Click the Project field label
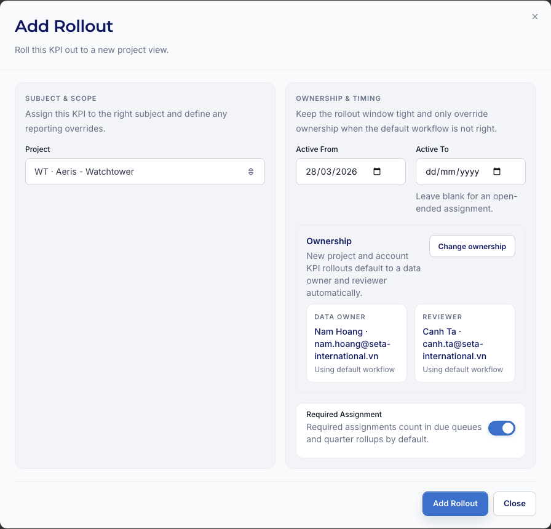This screenshot has height=529, width=551. 38,149
